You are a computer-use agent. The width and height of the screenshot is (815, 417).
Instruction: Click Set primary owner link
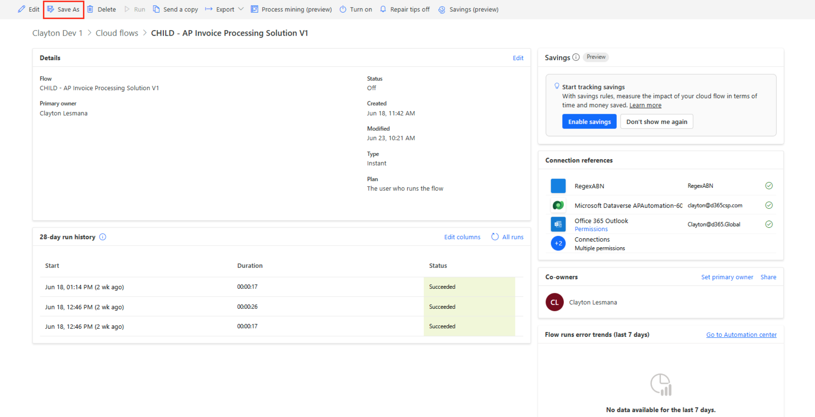coord(727,277)
